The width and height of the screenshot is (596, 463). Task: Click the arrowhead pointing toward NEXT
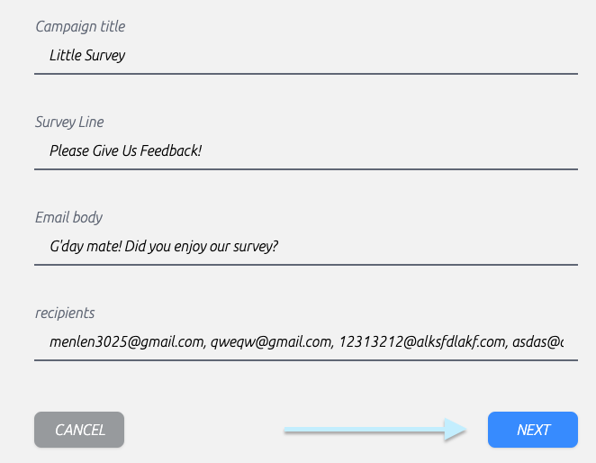click(456, 430)
